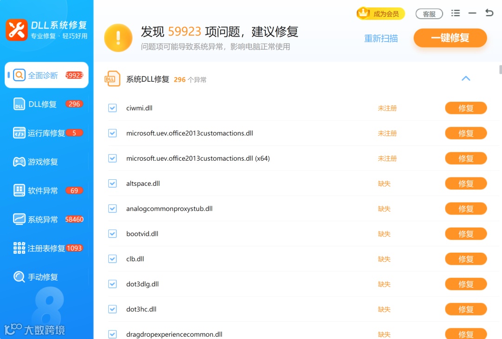The image size is (502, 339).
Task: Uncheck the altspace.dll checkbox
Action: 112,183
